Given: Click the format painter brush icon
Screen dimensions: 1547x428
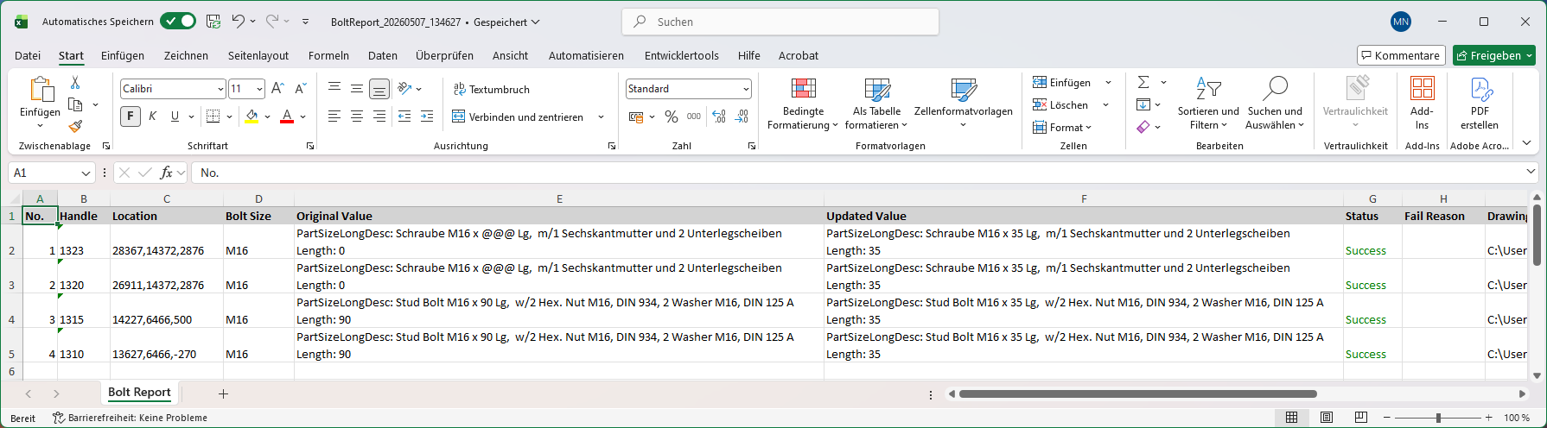Looking at the screenshot, I should (75, 126).
